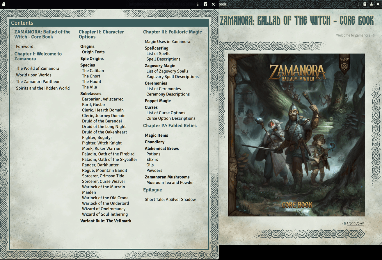Image resolution: width=382 pixels, height=260 pixels.
Task: Select the Foreword entry
Action: (x=25, y=46)
